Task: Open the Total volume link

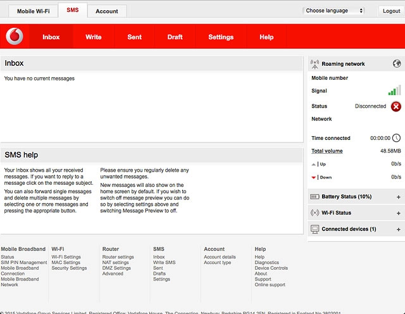Action: point(327,151)
